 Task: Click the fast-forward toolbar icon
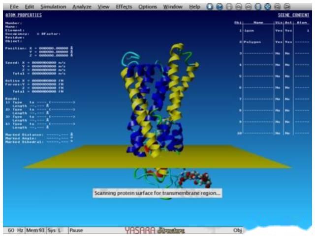287,6
